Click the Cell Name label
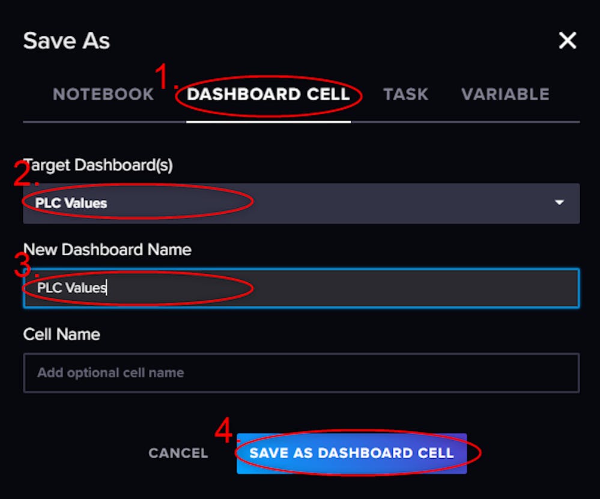 pos(62,334)
